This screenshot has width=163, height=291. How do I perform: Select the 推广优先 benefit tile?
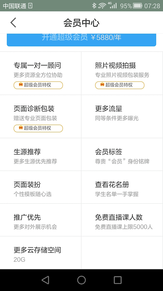pos(41,220)
